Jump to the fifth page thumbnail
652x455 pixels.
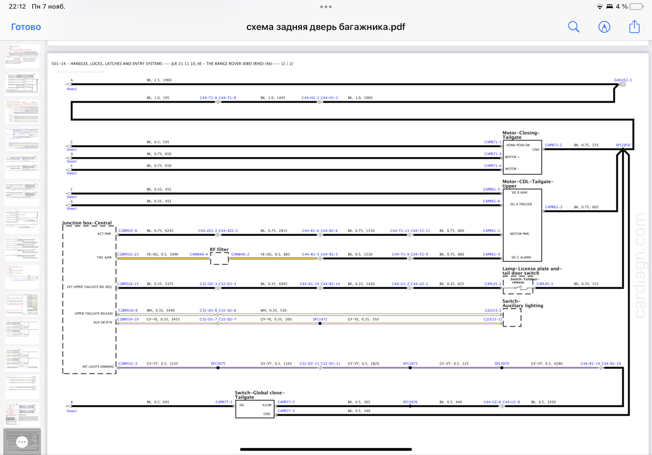point(22,166)
